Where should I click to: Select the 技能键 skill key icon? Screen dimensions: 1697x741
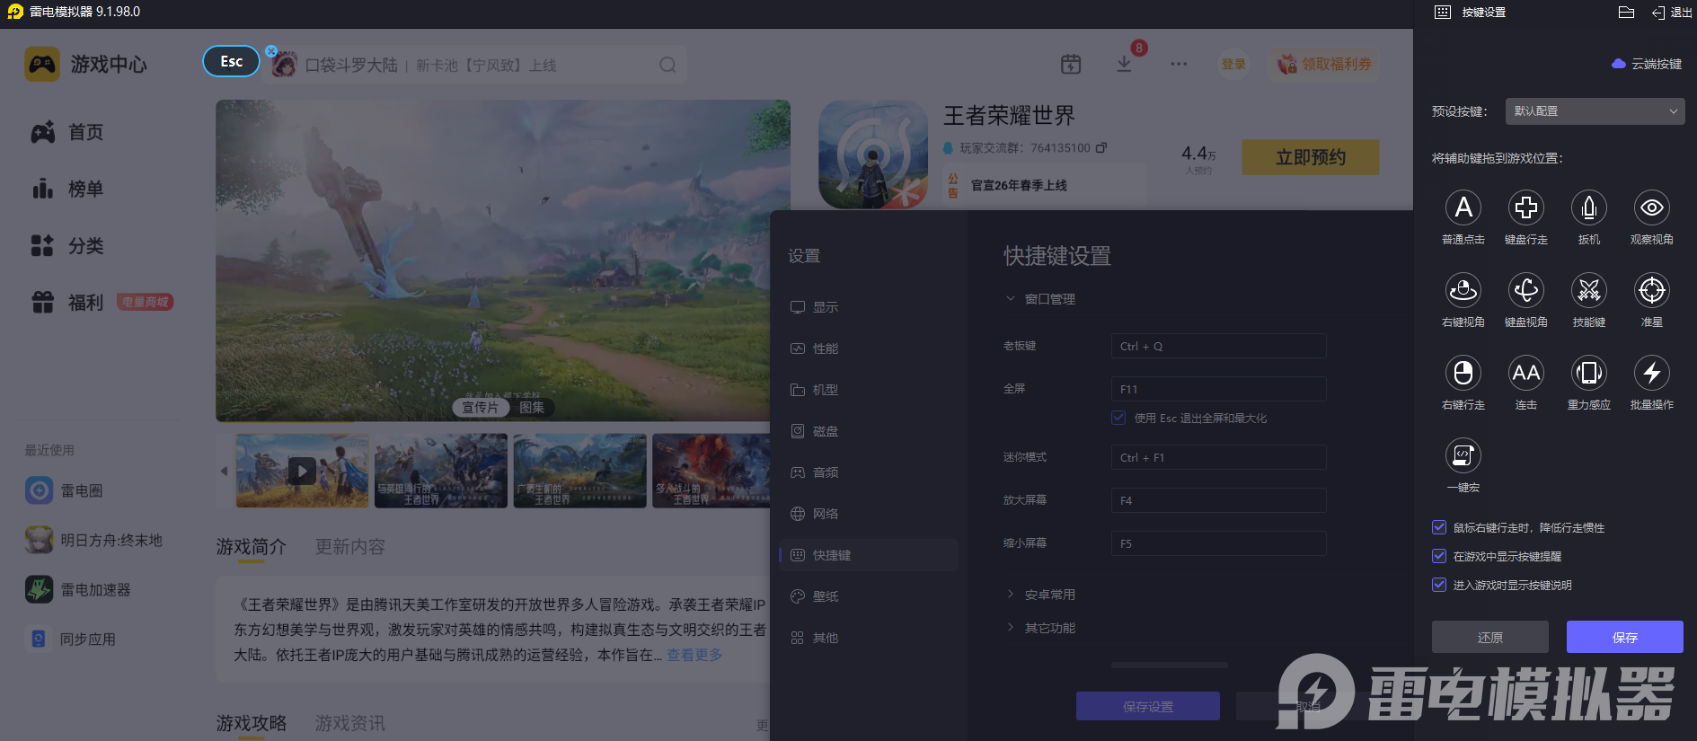[x=1588, y=291]
